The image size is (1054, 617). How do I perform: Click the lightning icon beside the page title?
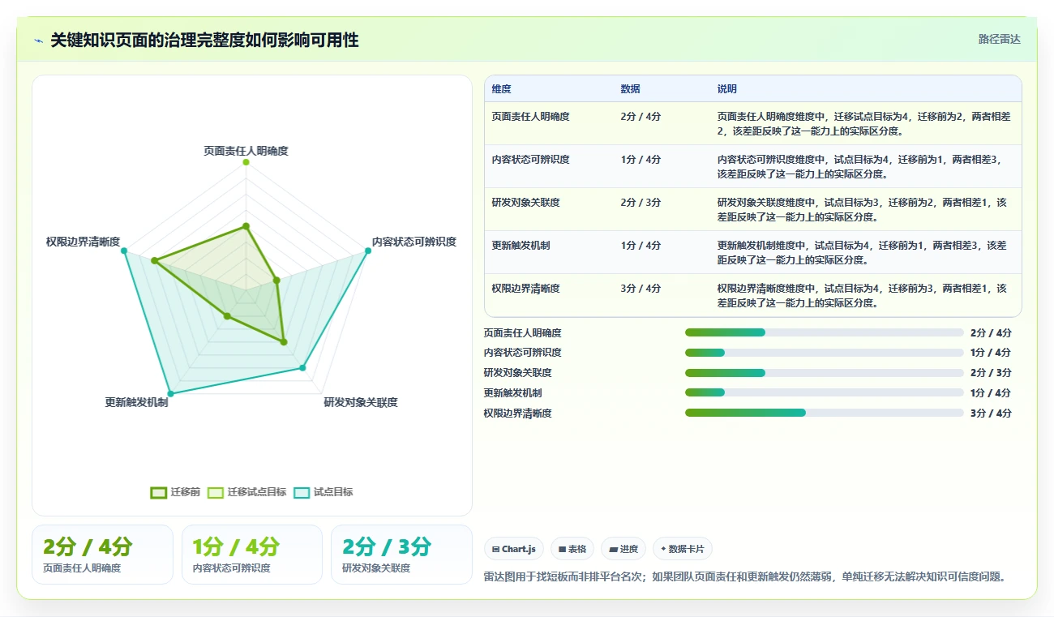pyautogui.click(x=39, y=41)
